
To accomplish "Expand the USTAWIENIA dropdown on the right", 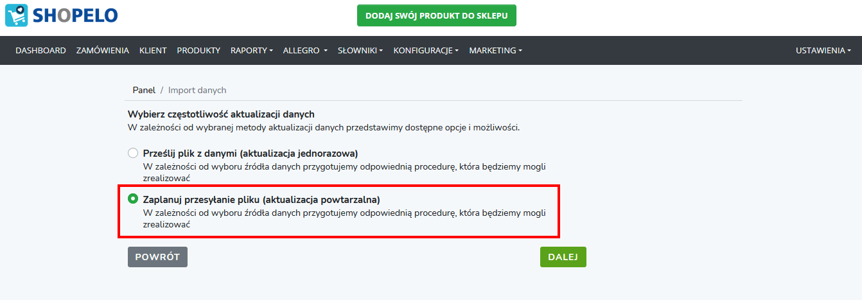I will coord(823,50).
